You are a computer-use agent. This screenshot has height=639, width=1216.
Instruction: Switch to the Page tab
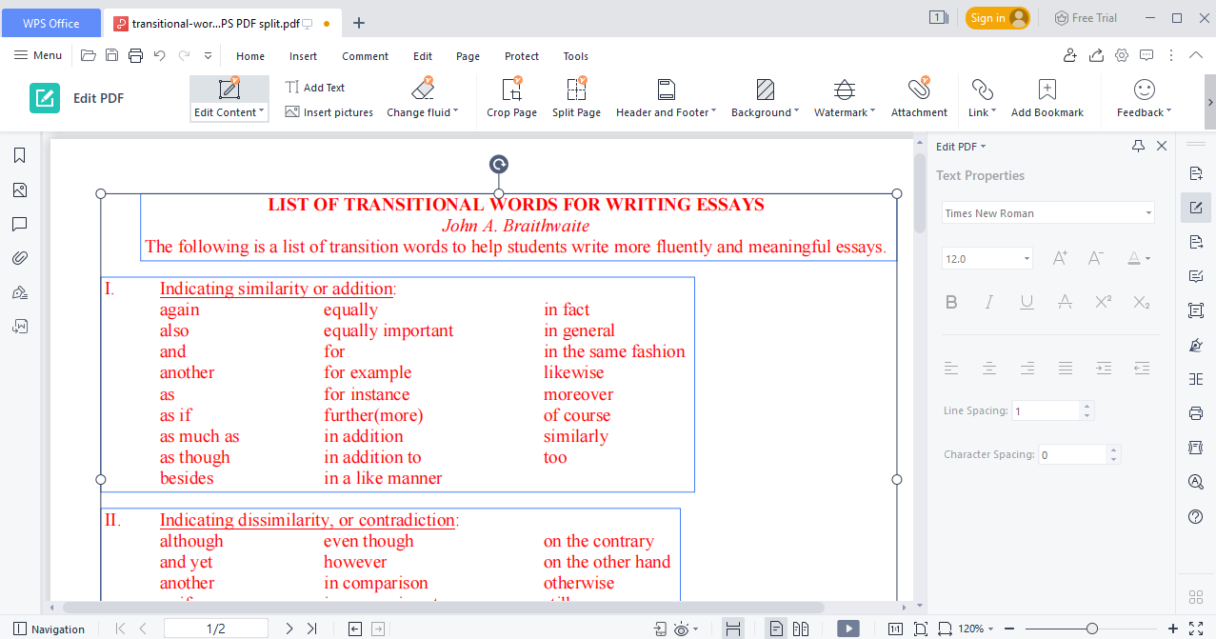[468, 56]
